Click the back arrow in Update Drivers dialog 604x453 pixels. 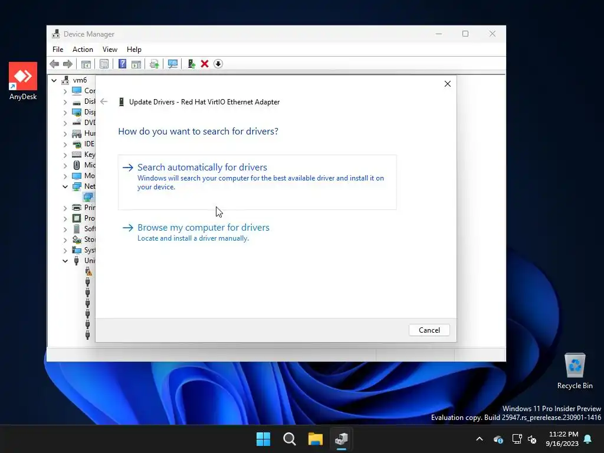pyautogui.click(x=104, y=101)
